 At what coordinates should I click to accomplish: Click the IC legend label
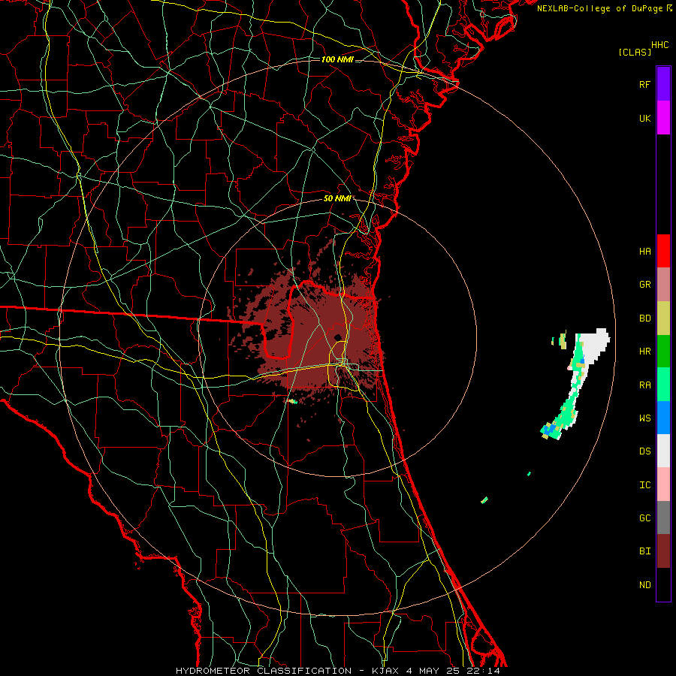coord(644,485)
